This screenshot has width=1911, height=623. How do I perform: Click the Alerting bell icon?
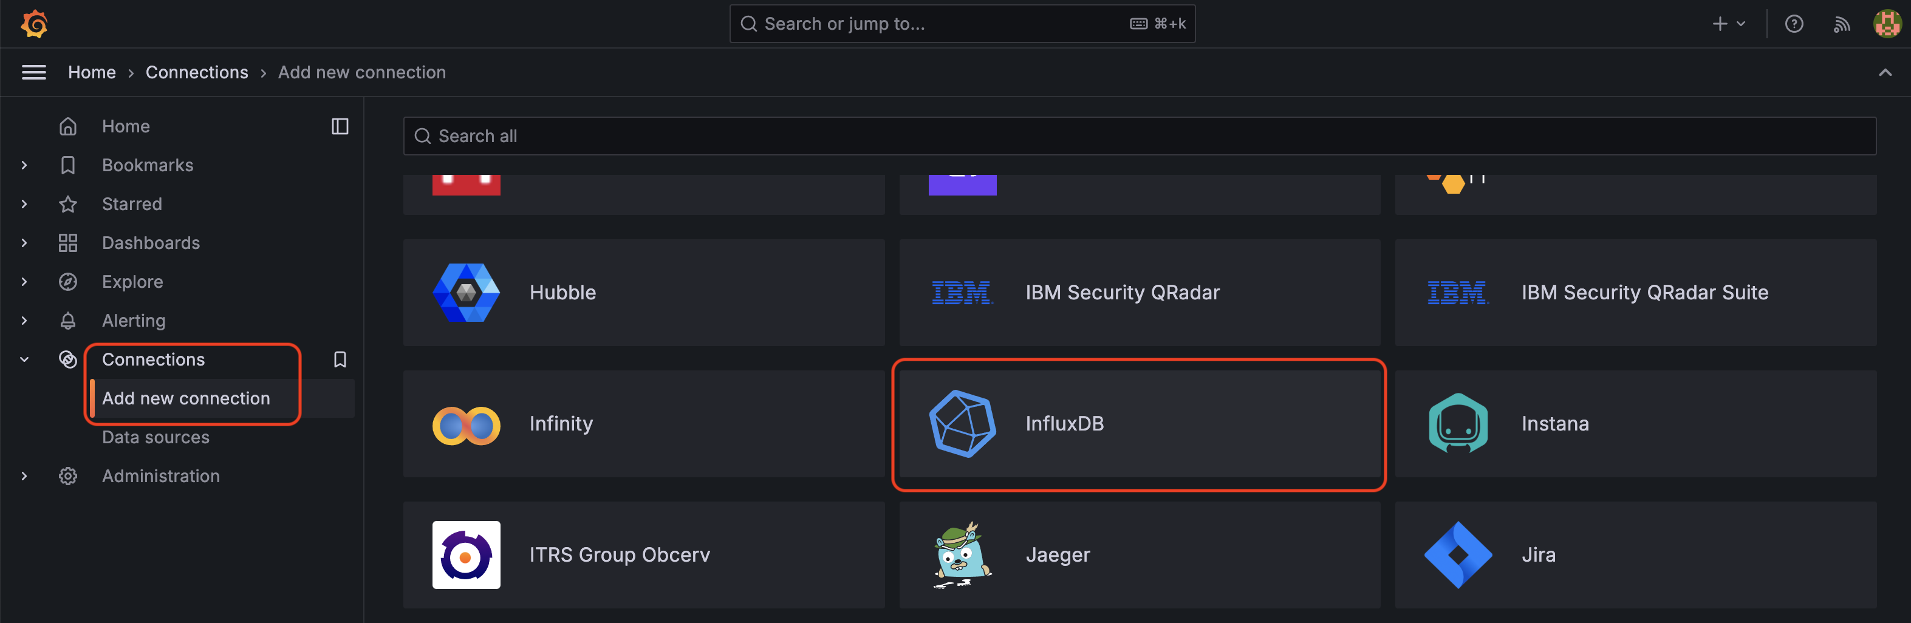pyautogui.click(x=67, y=319)
